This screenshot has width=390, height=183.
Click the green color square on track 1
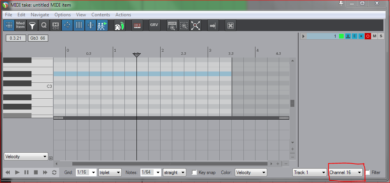tap(341, 36)
